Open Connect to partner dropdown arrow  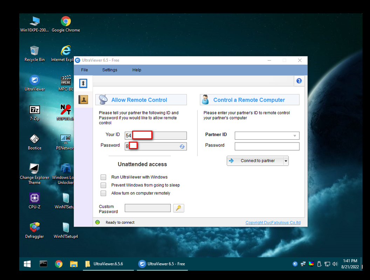click(x=286, y=161)
